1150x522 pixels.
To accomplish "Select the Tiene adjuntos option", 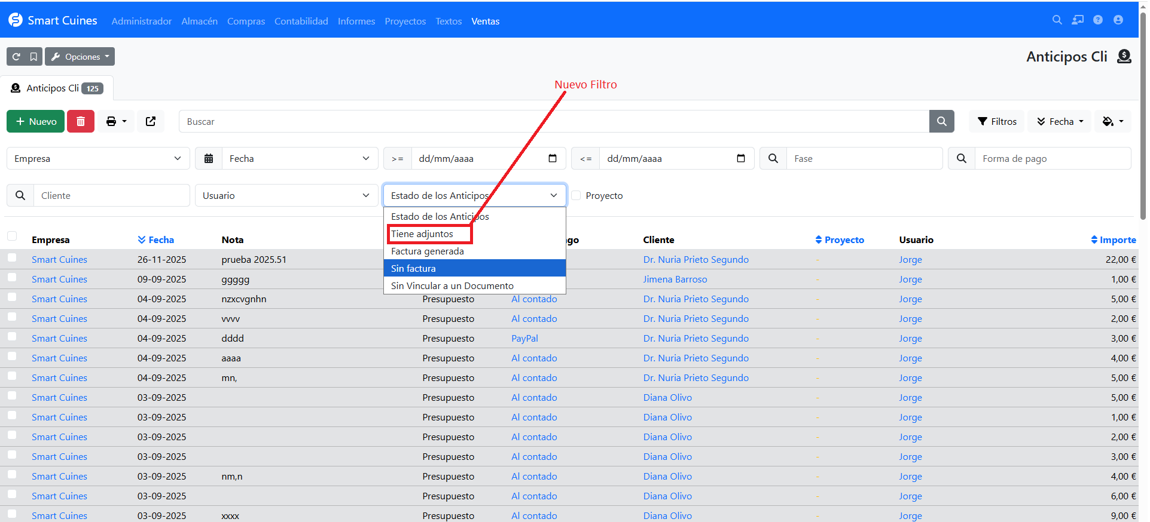I will coord(422,234).
